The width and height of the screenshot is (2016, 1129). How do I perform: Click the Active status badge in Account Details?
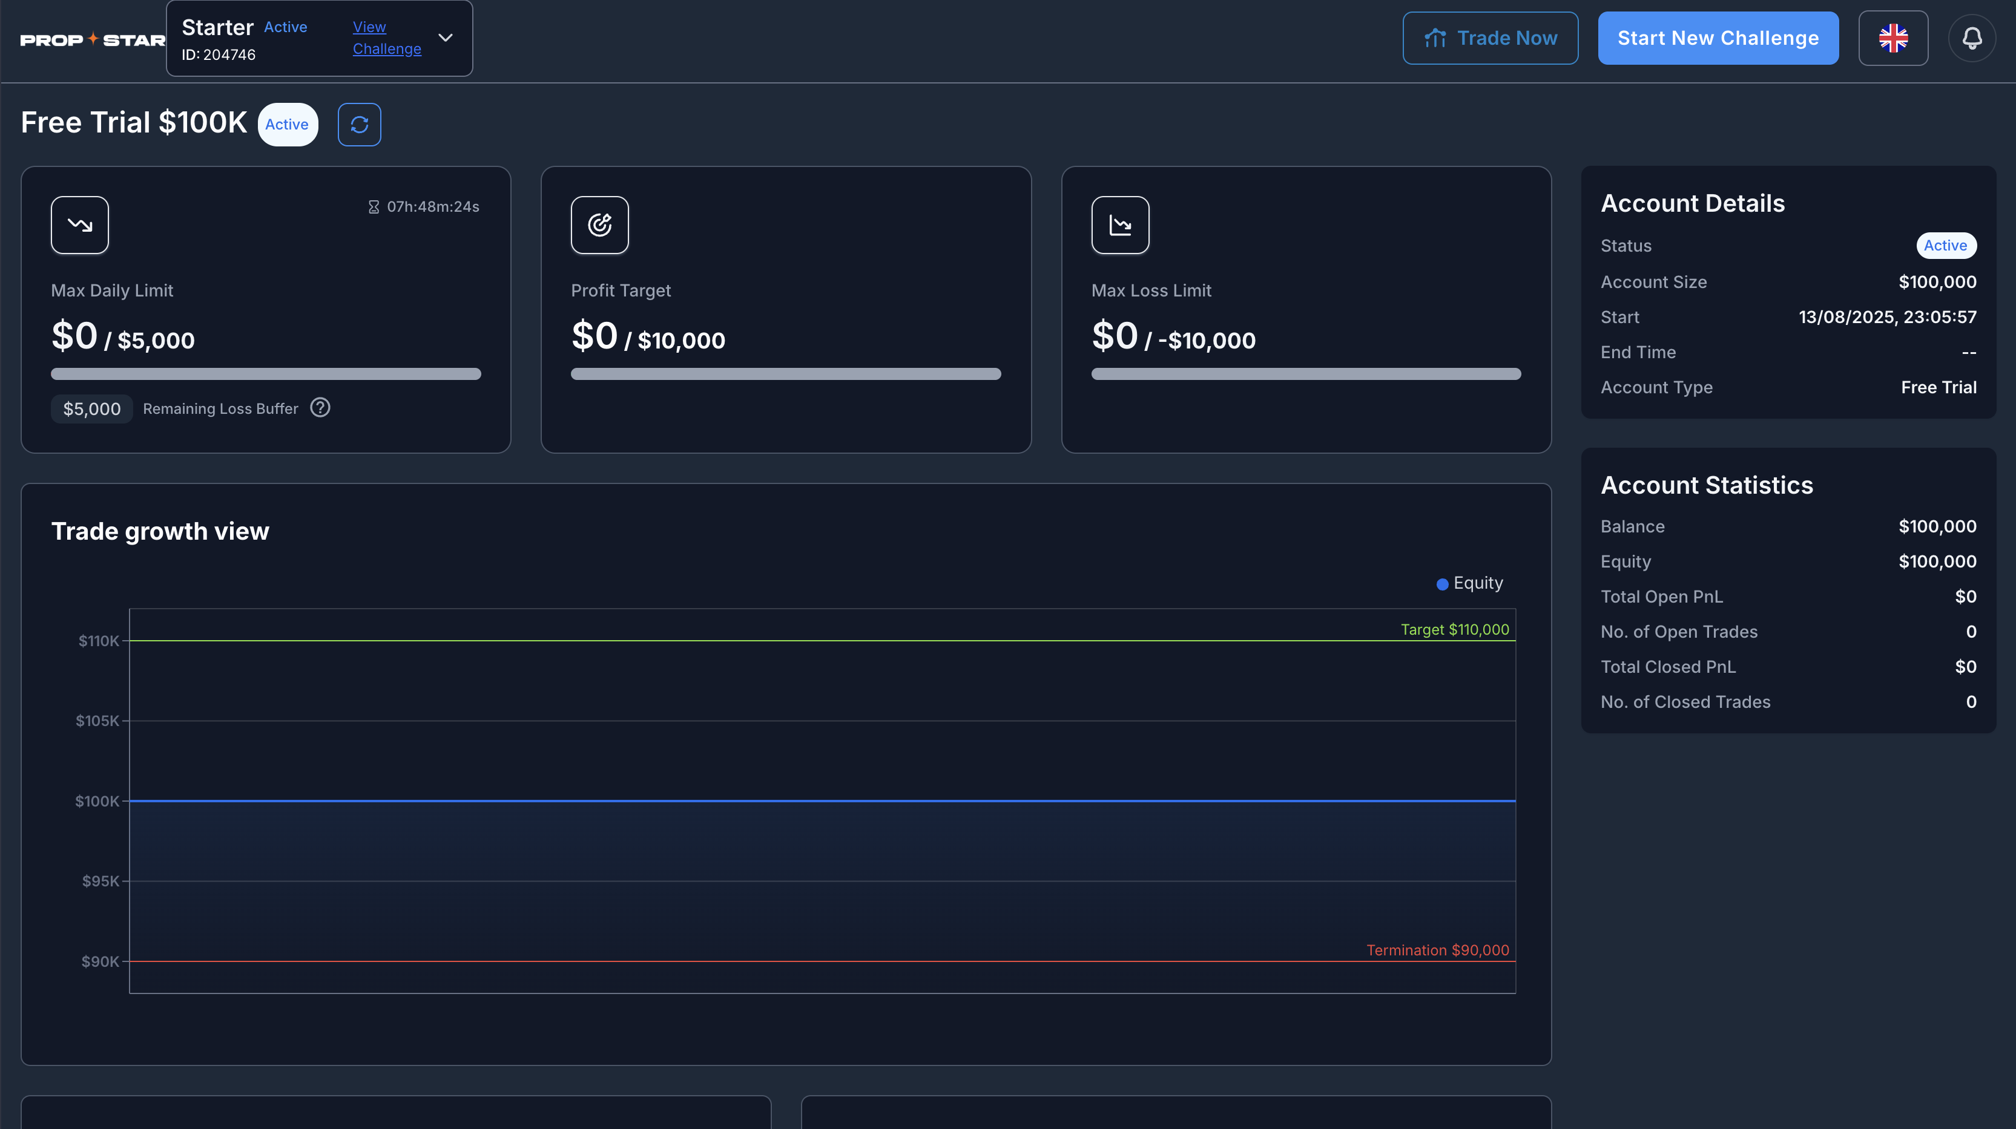click(1945, 246)
